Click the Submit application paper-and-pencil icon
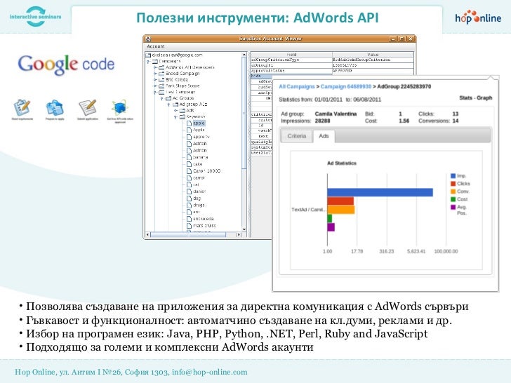This screenshot has height=383, width=511. 88,107
